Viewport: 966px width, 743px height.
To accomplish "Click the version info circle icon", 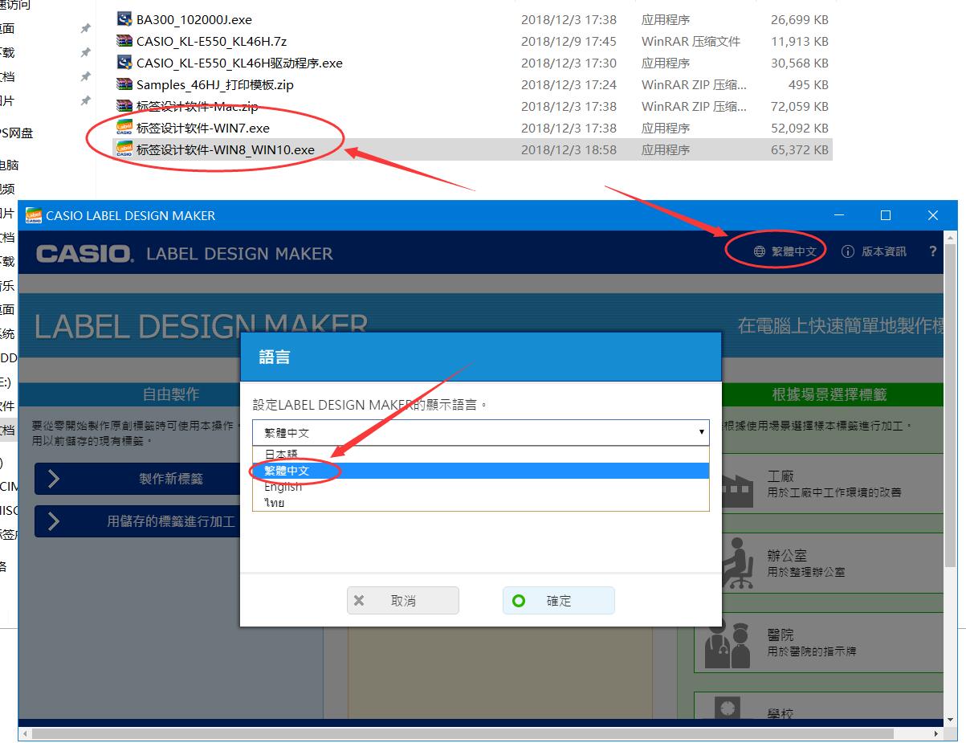I will tap(848, 251).
